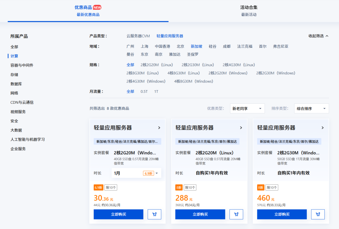Filter region by 北京
The width and height of the screenshot is (339, 229).
[180, 46]
